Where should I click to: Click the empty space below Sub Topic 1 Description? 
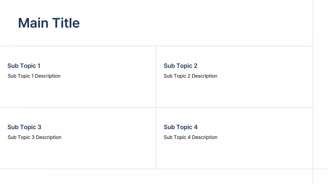click(x=77, y=93)
